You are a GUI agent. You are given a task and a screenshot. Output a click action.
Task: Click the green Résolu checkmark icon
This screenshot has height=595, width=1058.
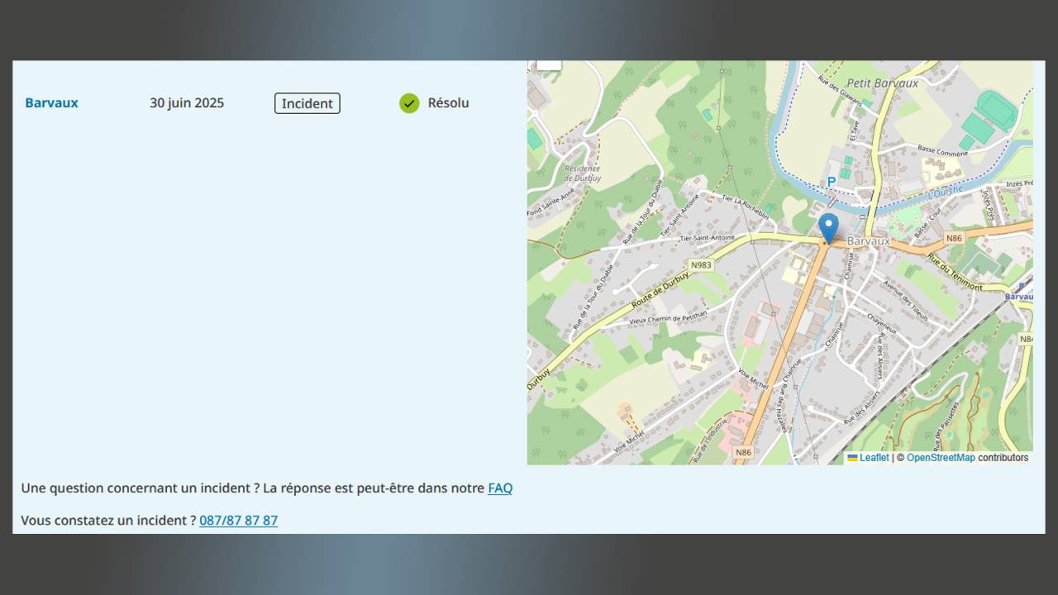[x=409, y=103]
